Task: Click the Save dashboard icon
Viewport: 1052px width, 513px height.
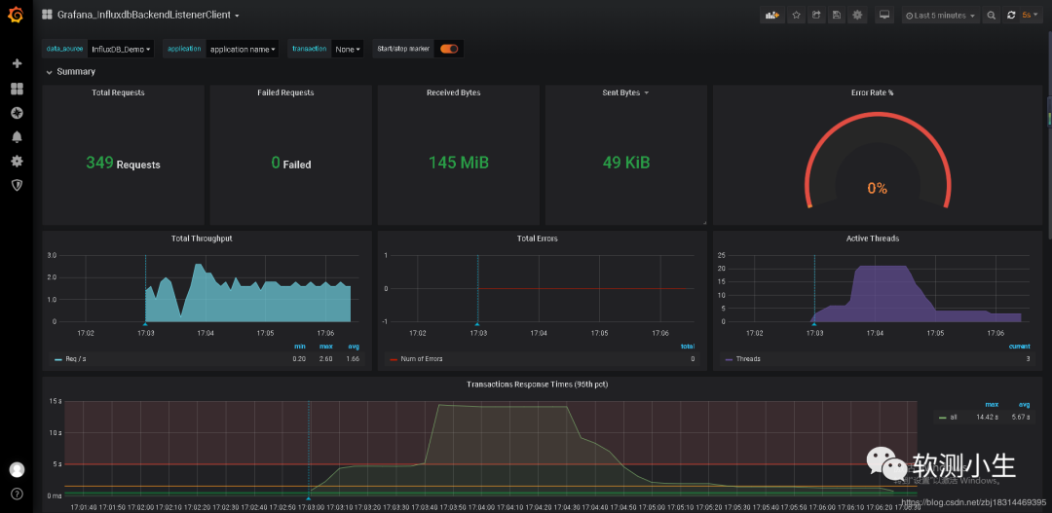Action: [x=837, y=15]
